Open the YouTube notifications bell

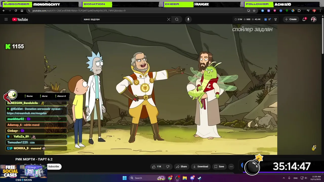[304, 19]
